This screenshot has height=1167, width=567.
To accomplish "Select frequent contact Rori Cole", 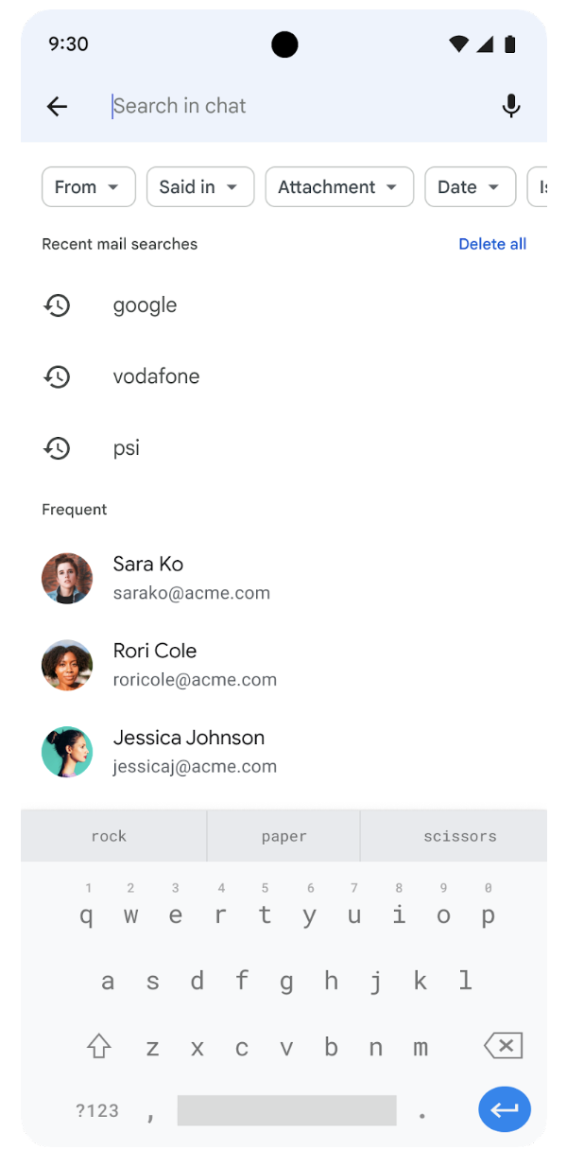I will pyautogui.click(x=195, y=665).
